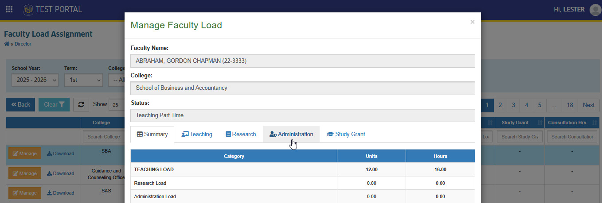Open the apps grid menu icon
The width and height of the screenshot is (602, 203).
tap(9, 9)
